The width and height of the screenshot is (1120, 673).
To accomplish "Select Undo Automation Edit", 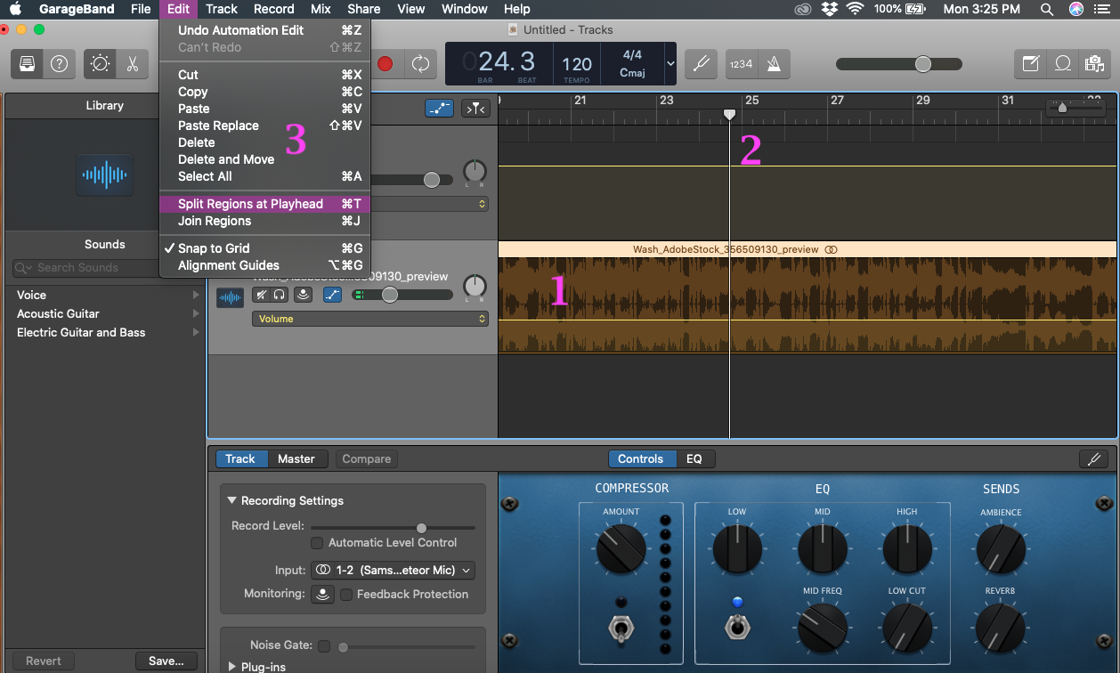I will (265, 30).
